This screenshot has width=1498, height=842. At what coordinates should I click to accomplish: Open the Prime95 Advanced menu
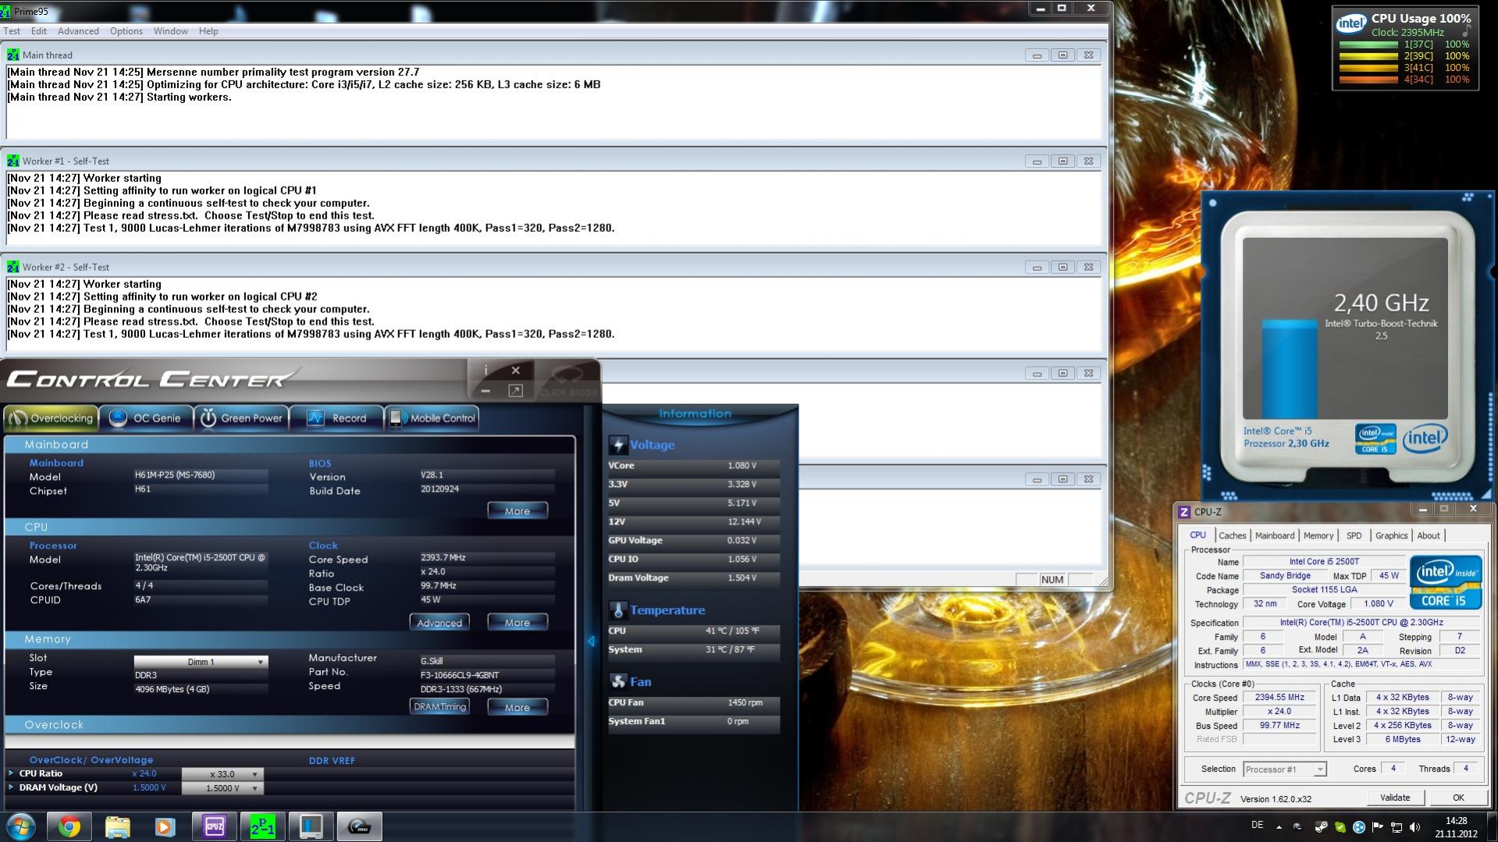click(78, 31)
